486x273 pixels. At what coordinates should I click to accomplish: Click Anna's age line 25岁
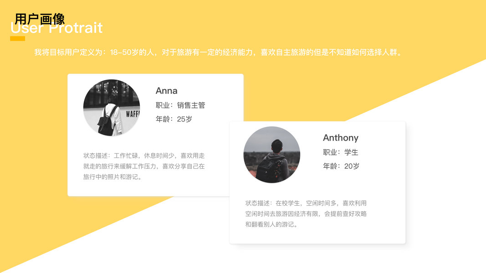174,119
